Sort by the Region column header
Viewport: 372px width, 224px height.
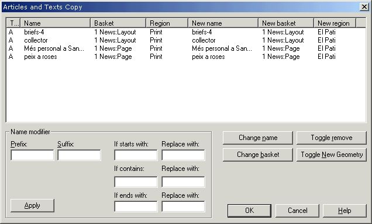pos(167,23)
